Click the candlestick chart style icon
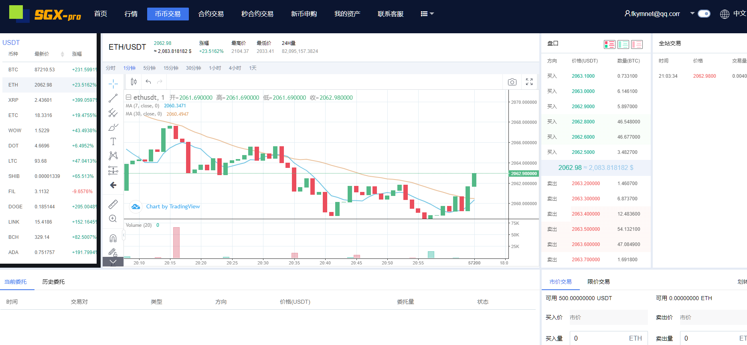Screen dimensions: 747x345 coord(134,82)
